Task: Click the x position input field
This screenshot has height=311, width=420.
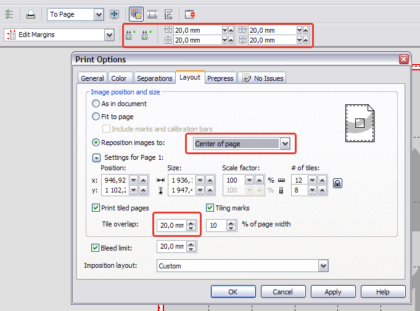Action: point(115,180)
